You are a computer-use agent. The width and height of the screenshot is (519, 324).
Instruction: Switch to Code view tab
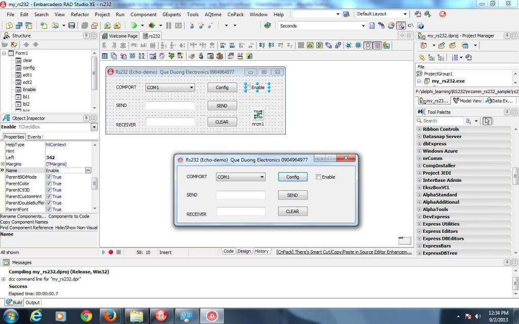(229, 251)
